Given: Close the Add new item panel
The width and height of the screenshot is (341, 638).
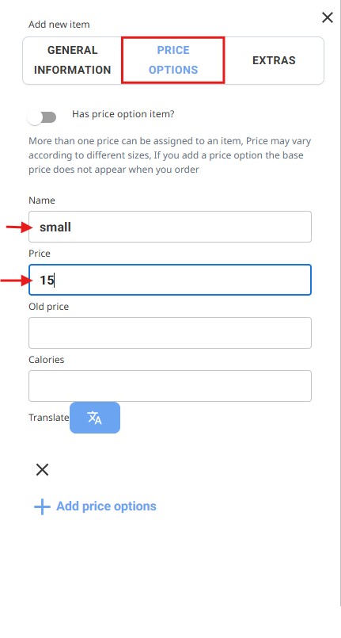Looking at the screenshot, I should 328,17.
